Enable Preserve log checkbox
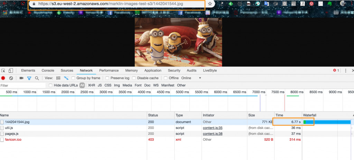This screenshot has width=354, height=160. click(x=107, y=78)
